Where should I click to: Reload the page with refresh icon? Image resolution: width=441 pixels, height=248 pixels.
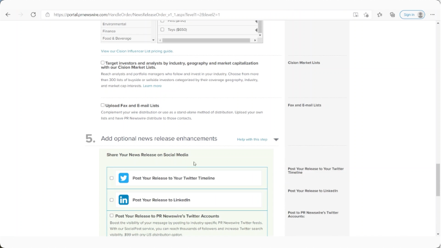(33, 14)
